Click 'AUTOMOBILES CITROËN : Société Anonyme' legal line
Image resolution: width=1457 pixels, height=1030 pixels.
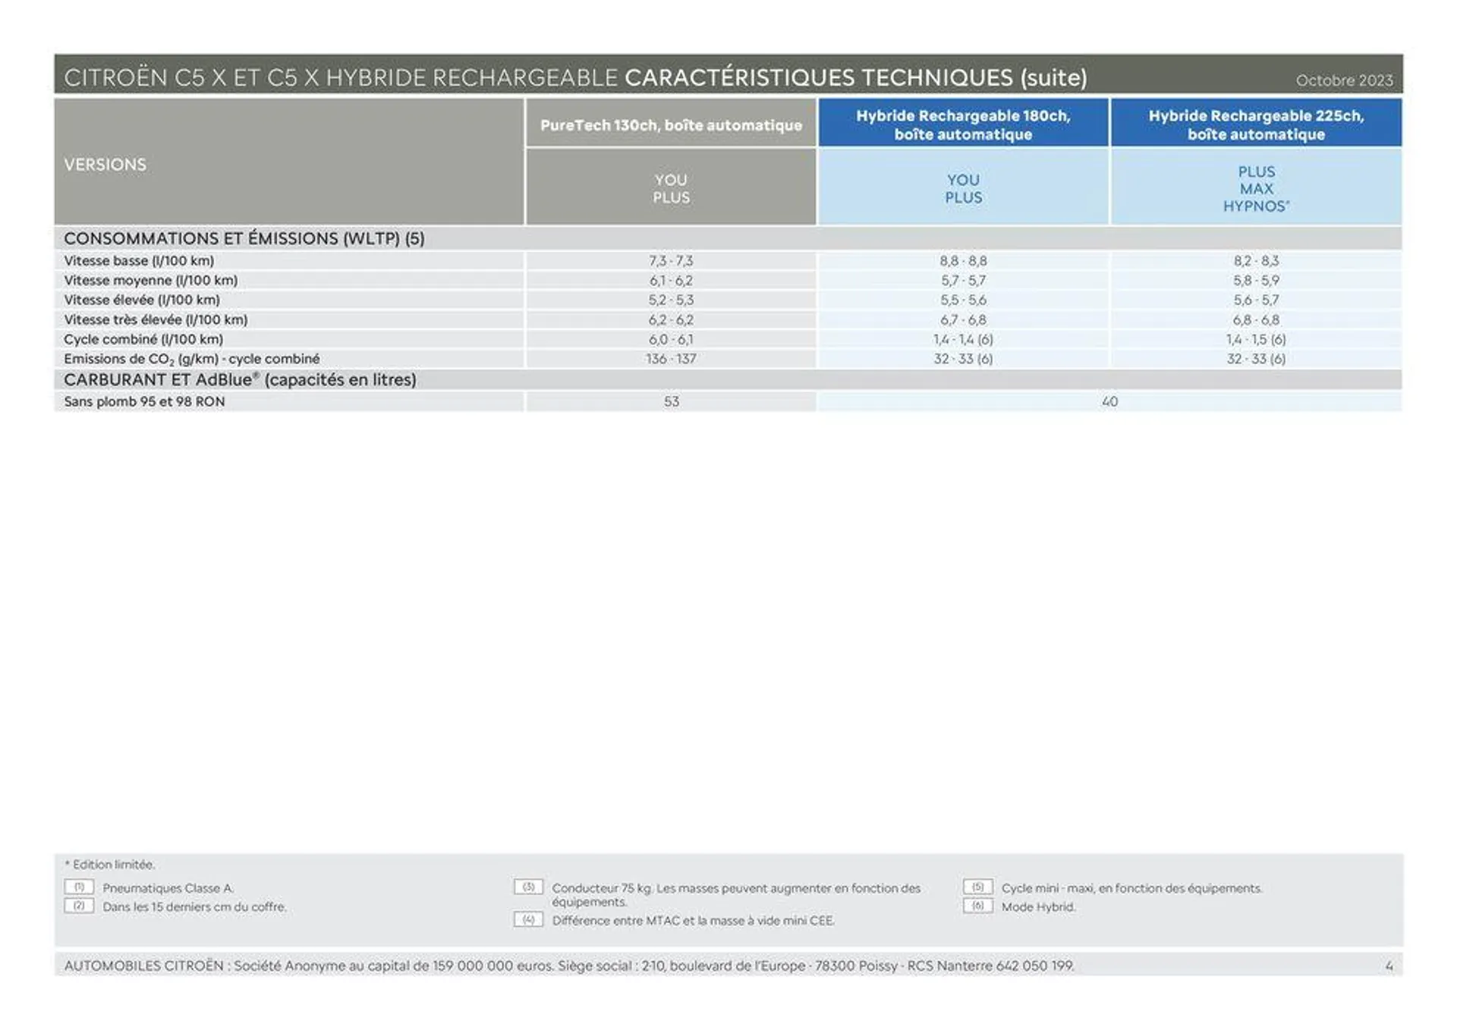coord(569,966)
